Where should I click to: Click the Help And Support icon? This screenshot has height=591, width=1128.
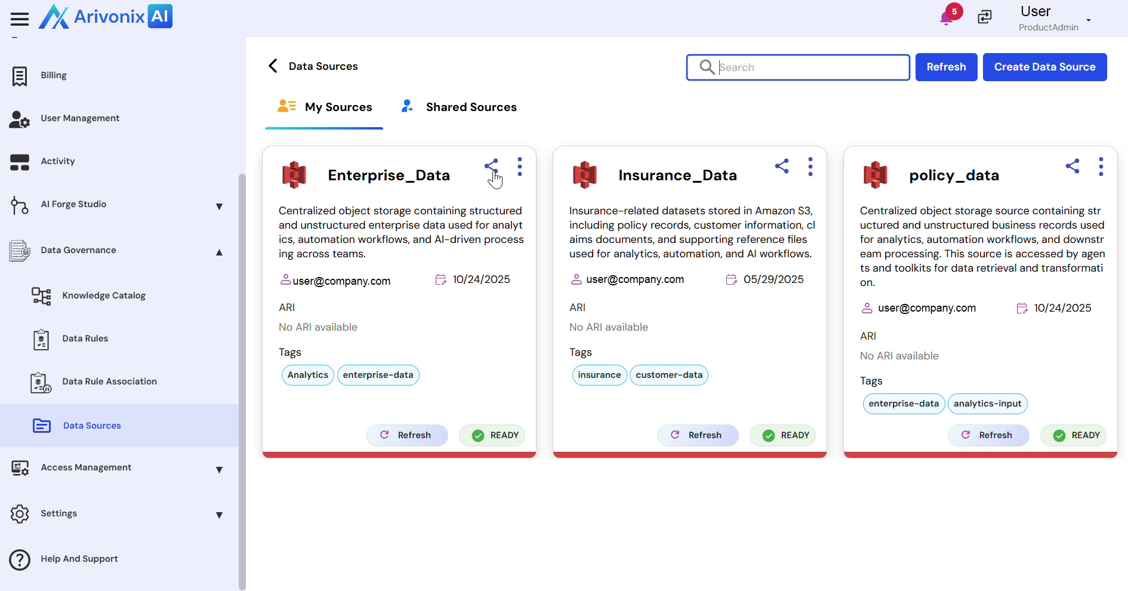point(20,559)
